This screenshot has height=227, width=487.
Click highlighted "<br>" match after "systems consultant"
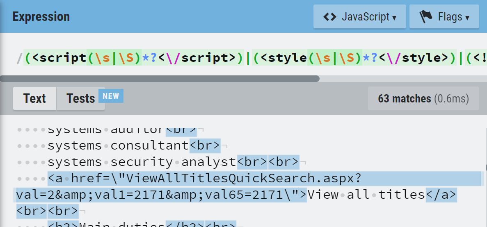click(x=205, y=145)
